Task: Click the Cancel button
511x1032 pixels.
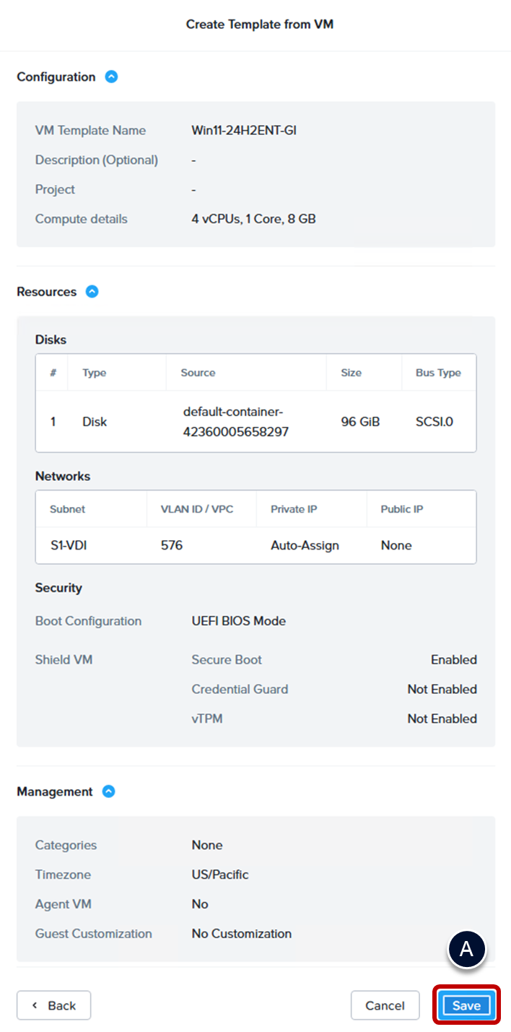Action: (x=385, y=1005)
